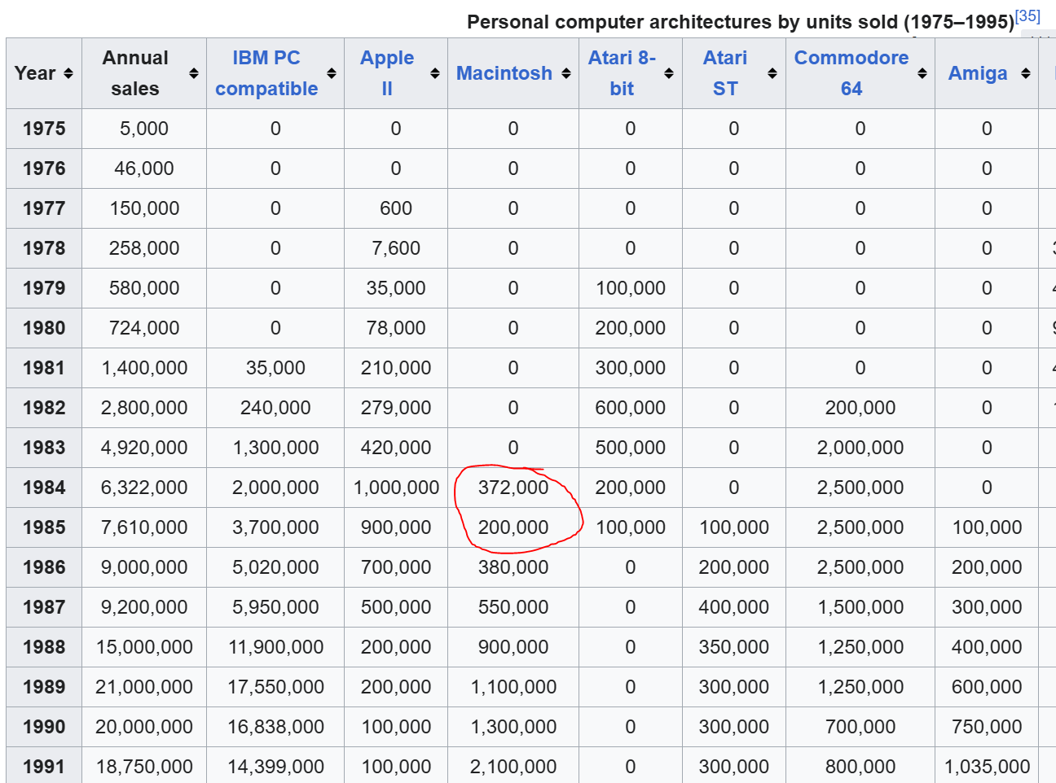Open the Atari 8-bit link
Screen dimensions: 1056x783
pos(622,73)
